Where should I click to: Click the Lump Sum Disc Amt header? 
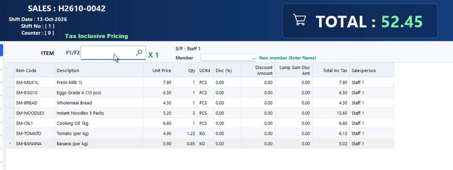click(x=294, y=70)
